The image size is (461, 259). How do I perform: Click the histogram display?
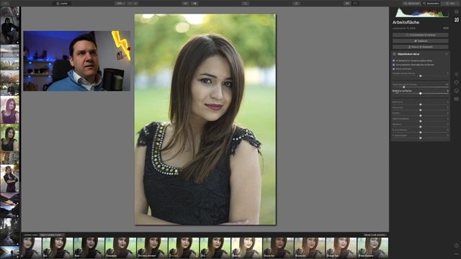click(x=422, y=13)
